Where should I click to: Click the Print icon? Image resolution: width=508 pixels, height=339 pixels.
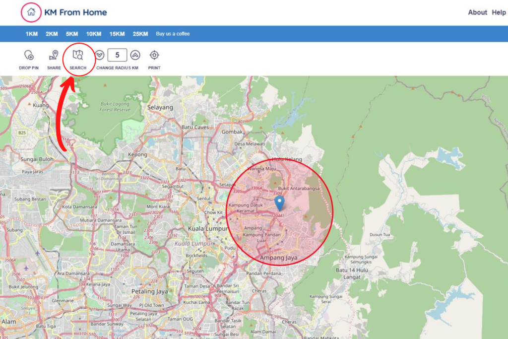(x=154, y=55)
